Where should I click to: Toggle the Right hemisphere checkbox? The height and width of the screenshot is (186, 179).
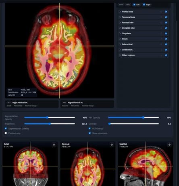[x=144, y=4]
